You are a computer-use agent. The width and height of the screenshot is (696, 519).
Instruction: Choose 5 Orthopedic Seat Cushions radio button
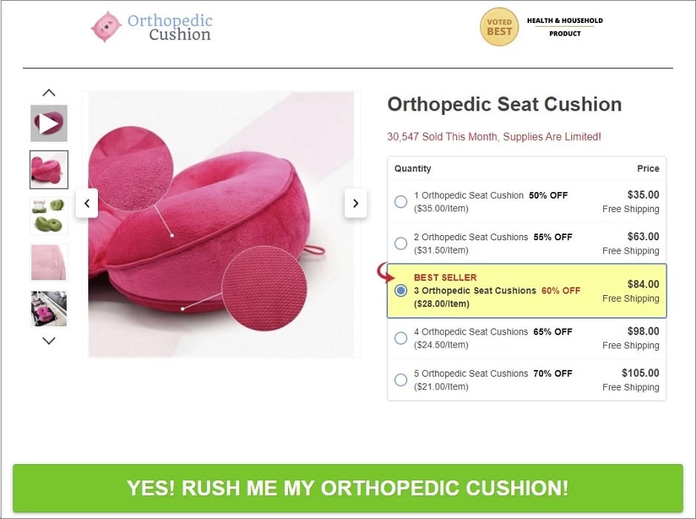point(401,380)
